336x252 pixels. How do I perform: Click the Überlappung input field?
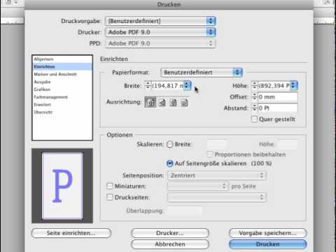coord(185,211)
